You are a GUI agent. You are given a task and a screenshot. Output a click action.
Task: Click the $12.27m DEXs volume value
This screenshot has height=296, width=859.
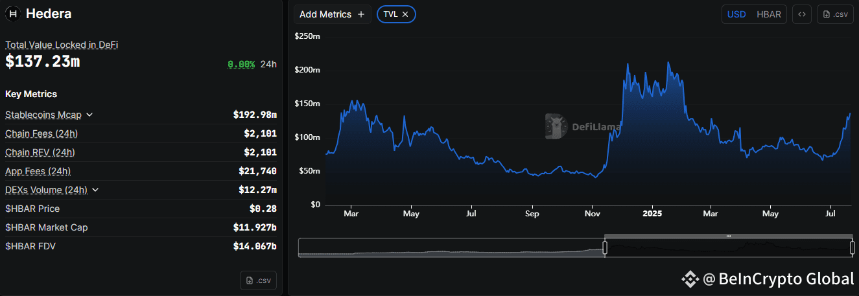[x=257, y=190]
